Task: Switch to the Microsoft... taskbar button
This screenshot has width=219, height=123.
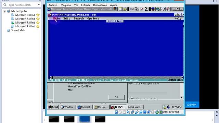Action: [85, 107]
